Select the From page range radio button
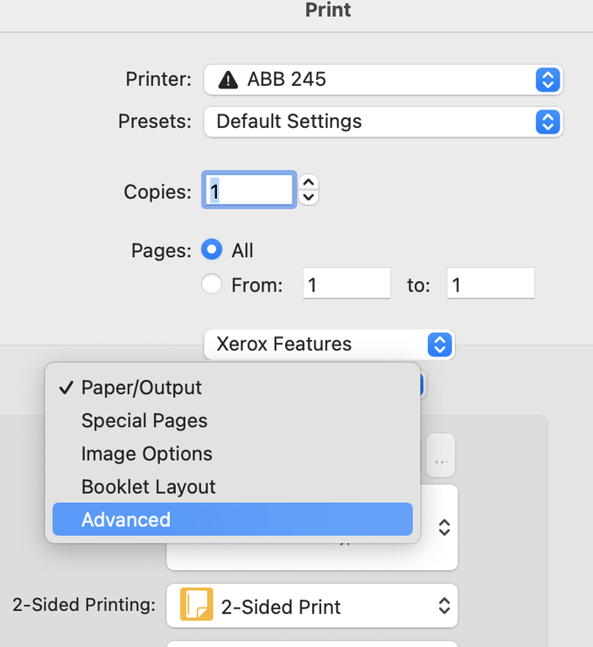This screenshot has width=593, height=647. point(212,285)
